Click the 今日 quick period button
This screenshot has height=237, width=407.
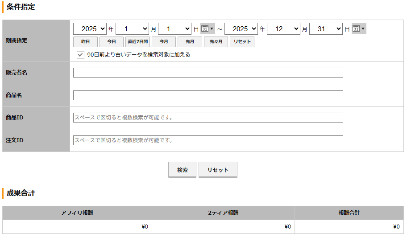point(112,42)
